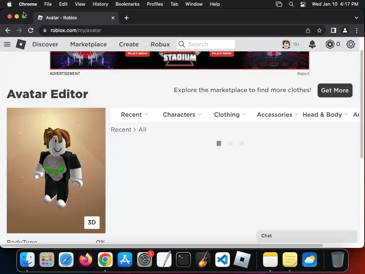Open the notifications bell

pos(312,44)
